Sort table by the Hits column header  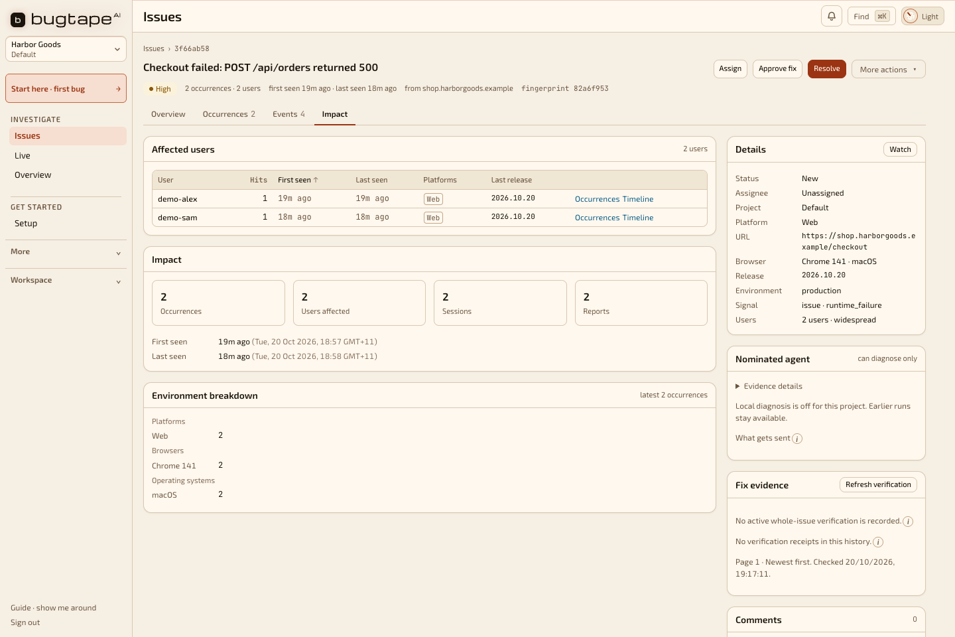[259, 180]
